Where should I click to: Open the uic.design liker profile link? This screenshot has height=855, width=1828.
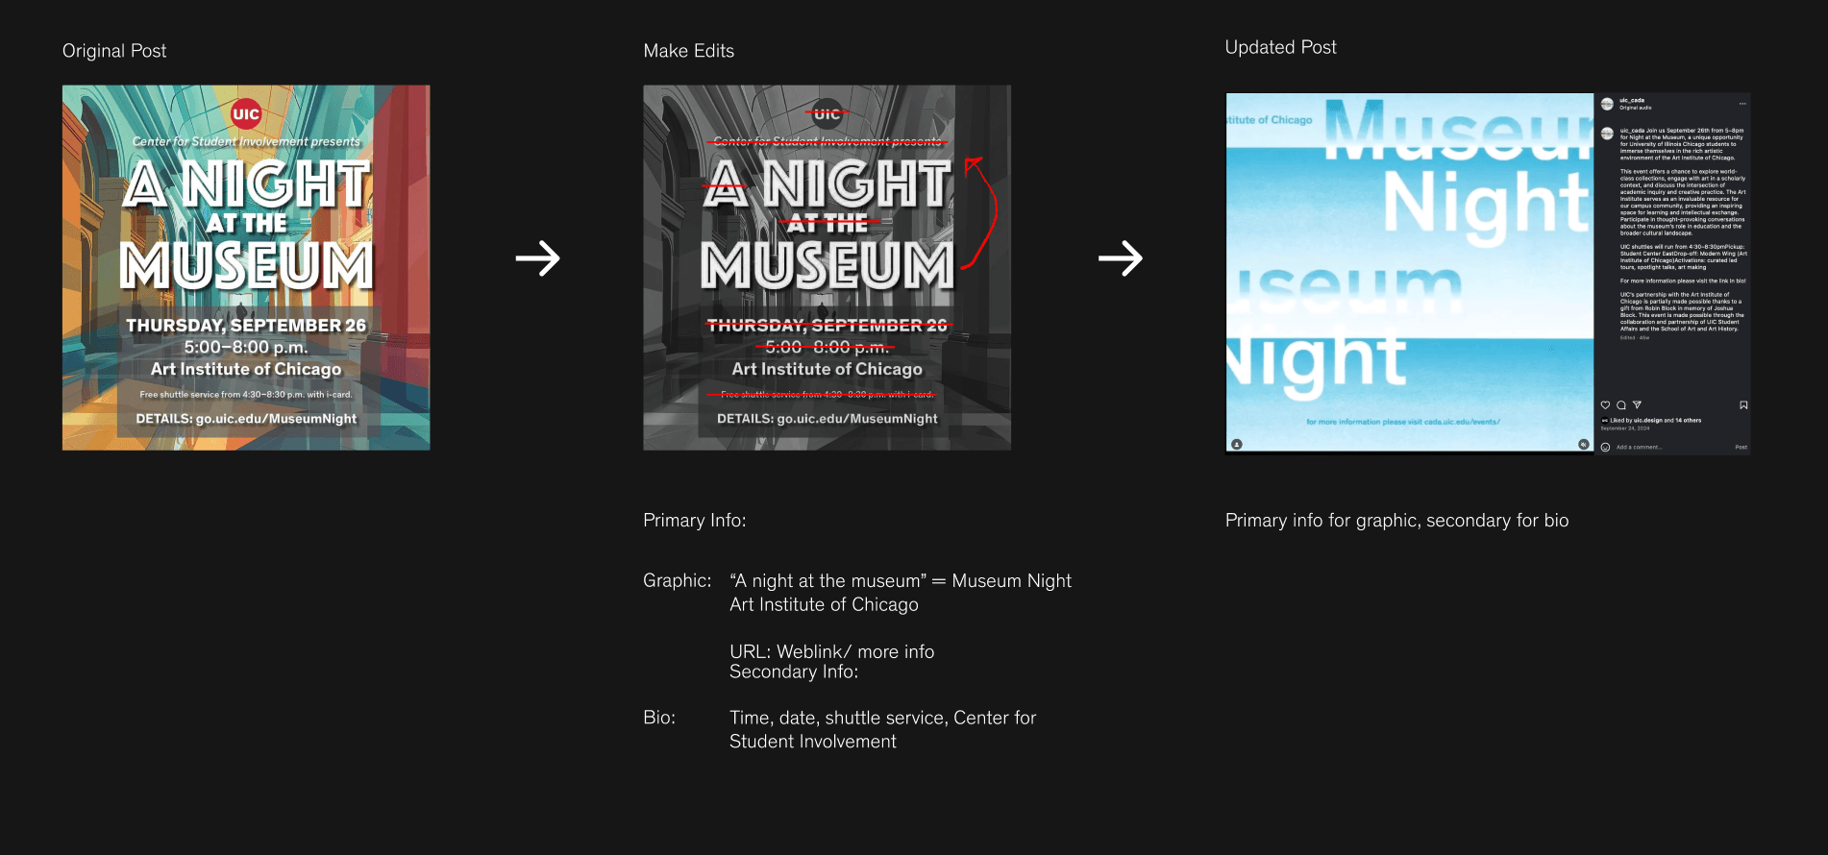click(1647, 420)
